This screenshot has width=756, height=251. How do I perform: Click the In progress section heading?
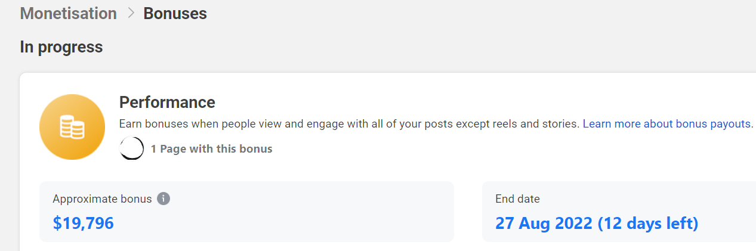61,47
